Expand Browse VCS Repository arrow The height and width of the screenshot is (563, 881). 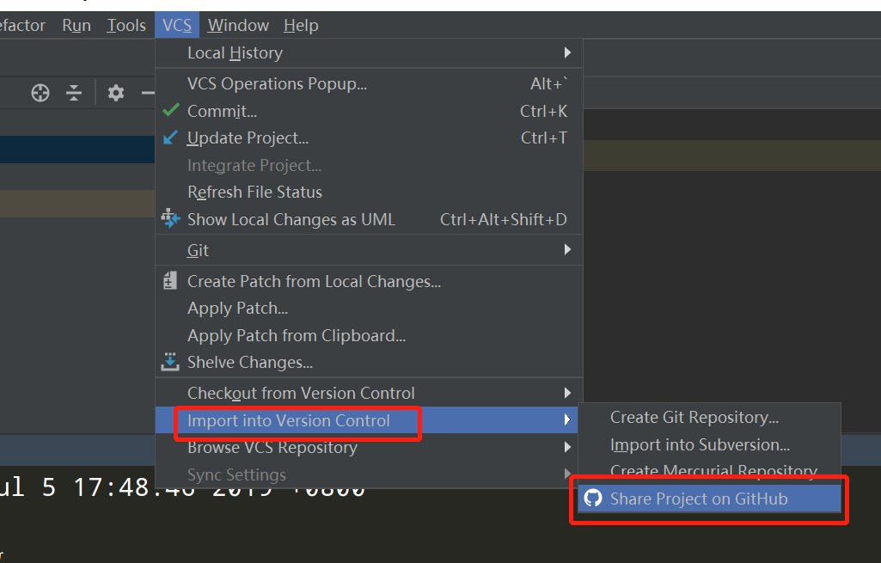pyautogui.click(x=567, y=447)
